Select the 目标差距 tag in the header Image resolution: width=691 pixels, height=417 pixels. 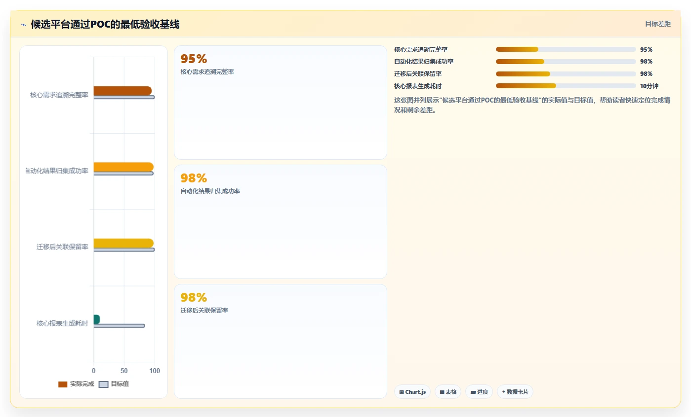(x=658, y=24)
